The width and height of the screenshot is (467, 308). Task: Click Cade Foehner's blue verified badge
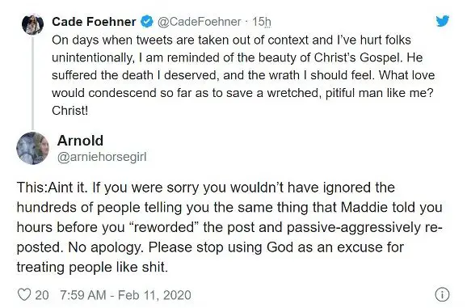146,22
